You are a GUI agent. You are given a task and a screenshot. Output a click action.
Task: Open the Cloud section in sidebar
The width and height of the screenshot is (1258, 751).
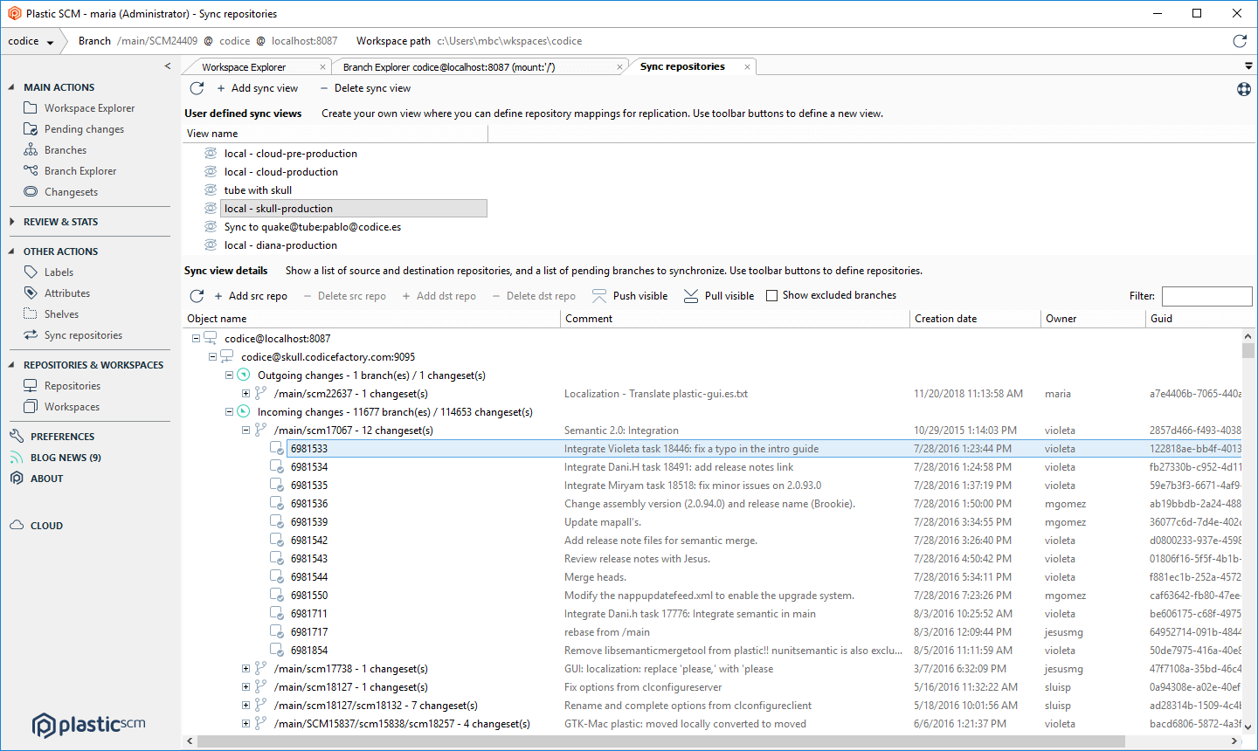pos(37,526)
